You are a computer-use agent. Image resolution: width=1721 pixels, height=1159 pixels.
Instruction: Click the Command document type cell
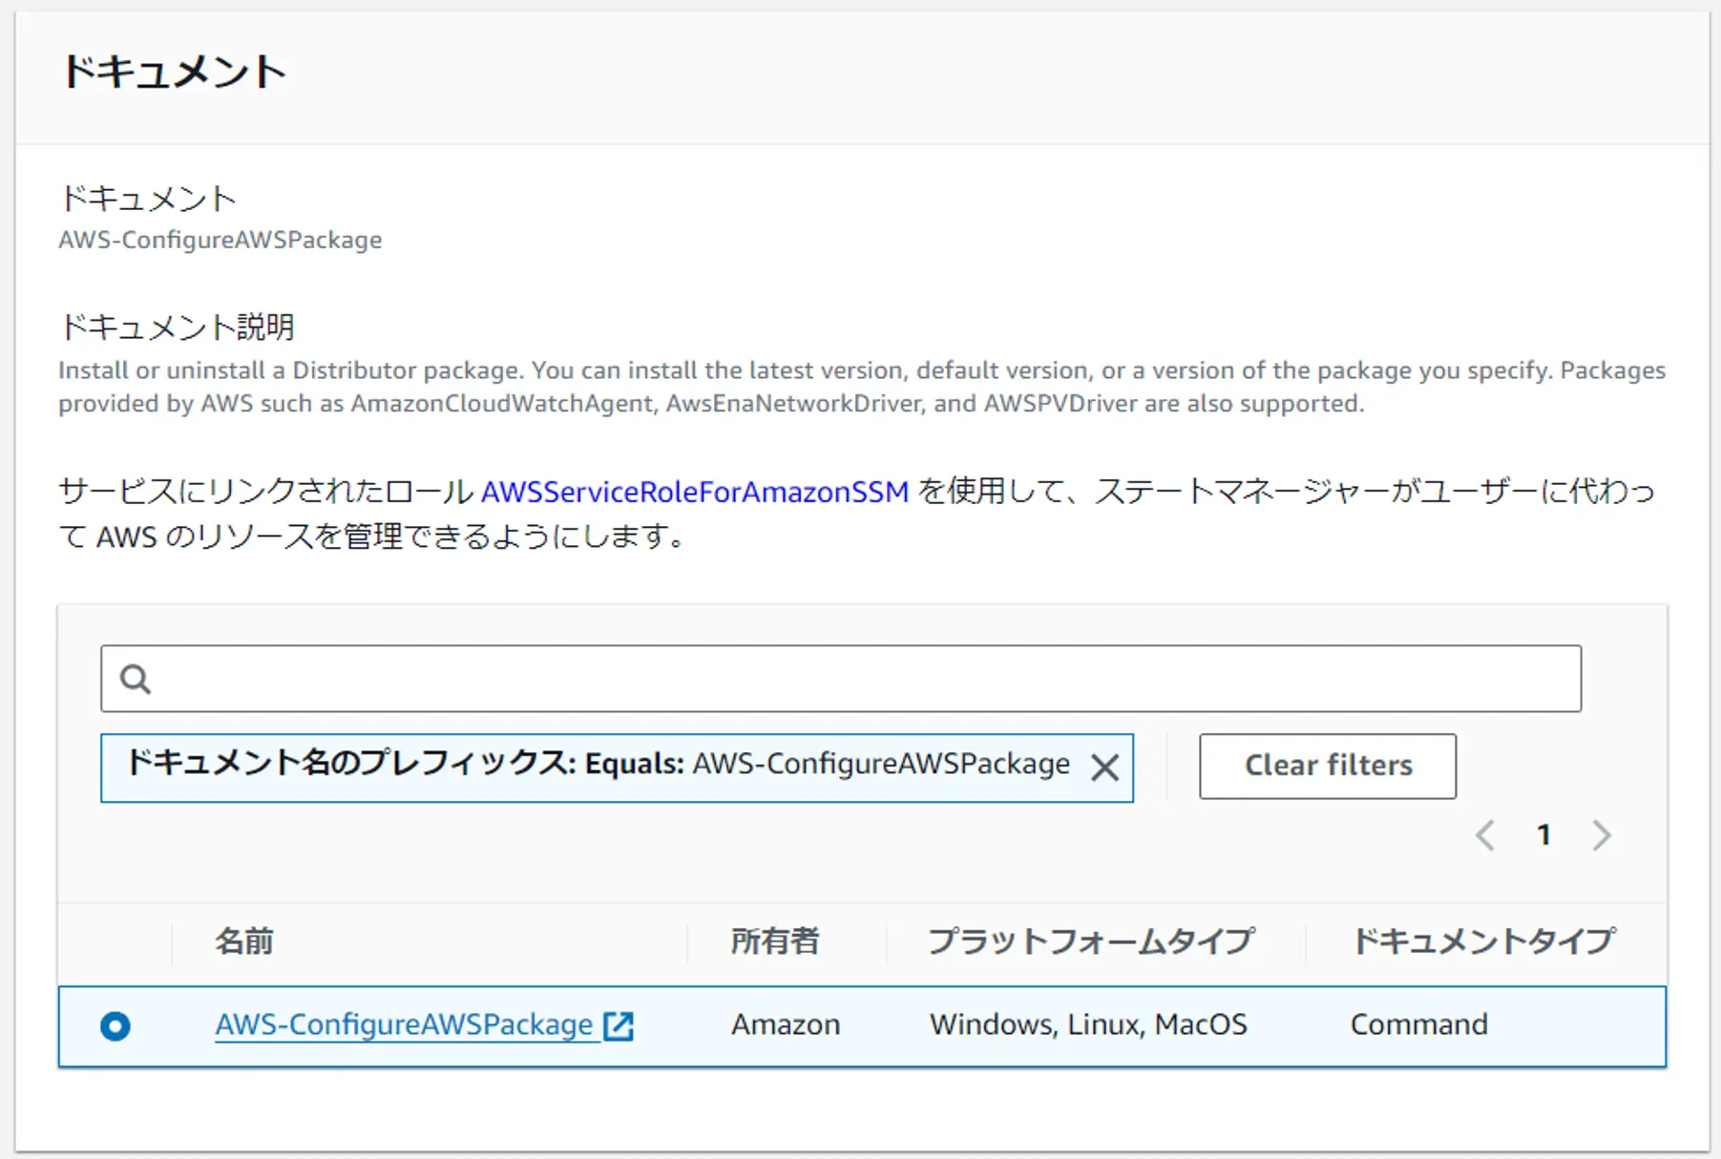(x=1418, y=1024)
